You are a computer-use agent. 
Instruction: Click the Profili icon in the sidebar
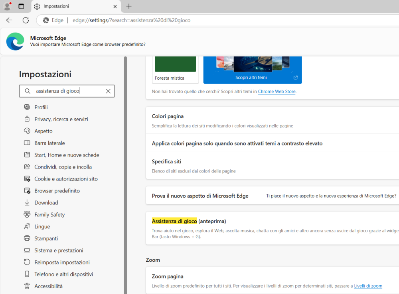[27, 107]
